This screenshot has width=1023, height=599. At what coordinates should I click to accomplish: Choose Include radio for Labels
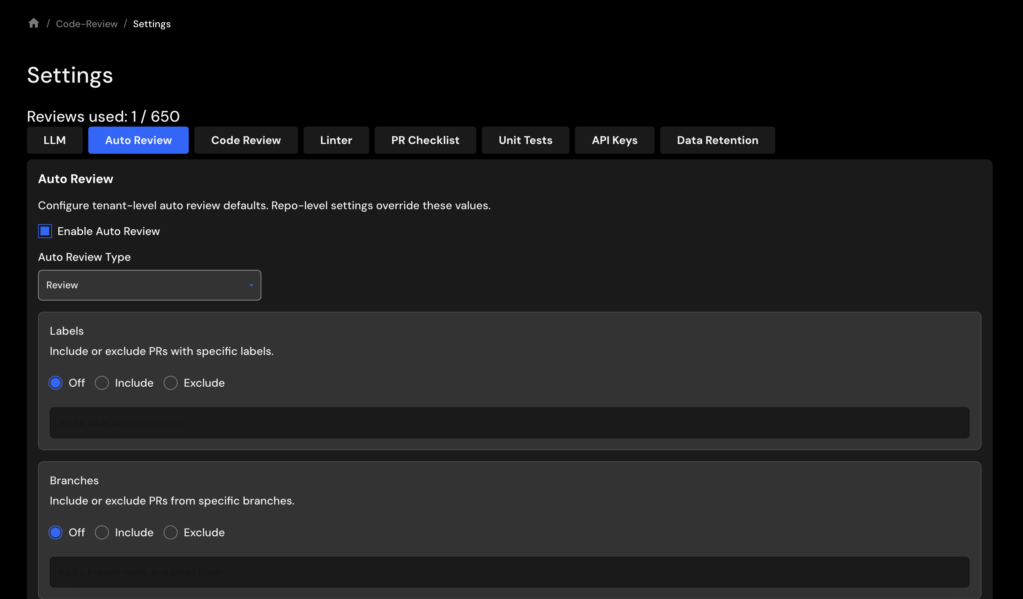[102, 383]
